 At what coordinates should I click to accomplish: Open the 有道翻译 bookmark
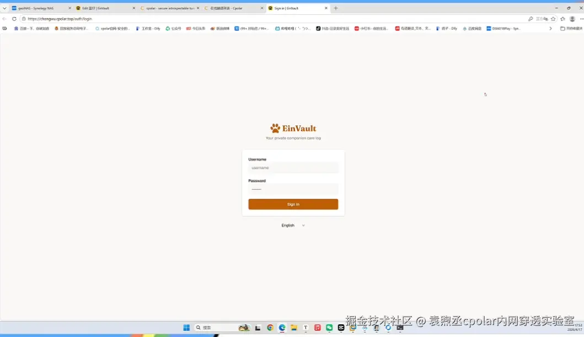pos(412,28)
